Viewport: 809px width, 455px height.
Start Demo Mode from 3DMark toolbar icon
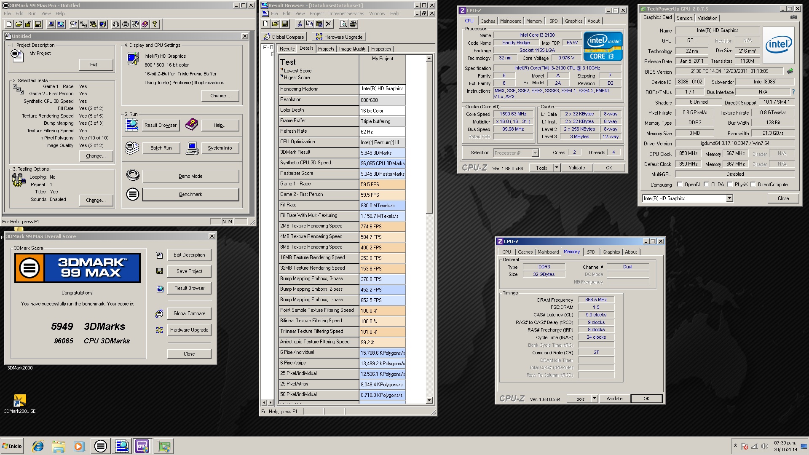tap(116, 24)
